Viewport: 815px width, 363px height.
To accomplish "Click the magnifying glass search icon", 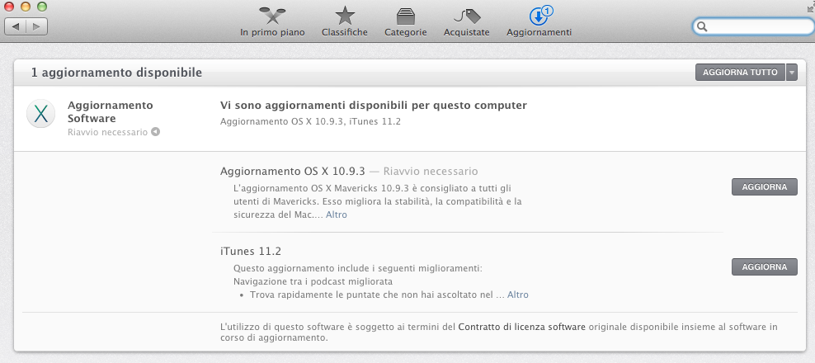I will (702, 26).
